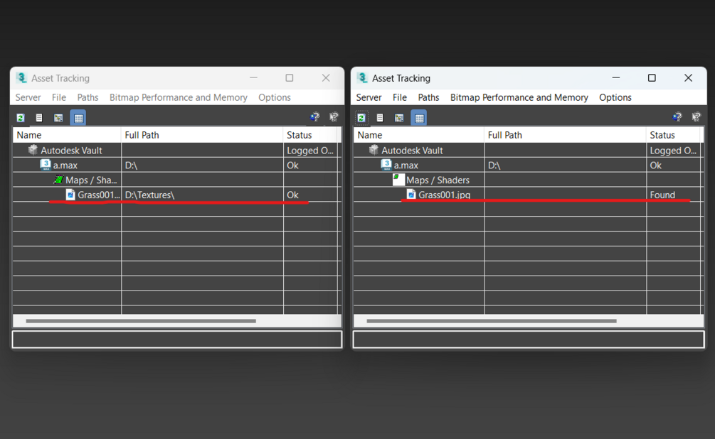Click Status Log icon in left window toolbar

pyautogui.click(x=39, y=118)
